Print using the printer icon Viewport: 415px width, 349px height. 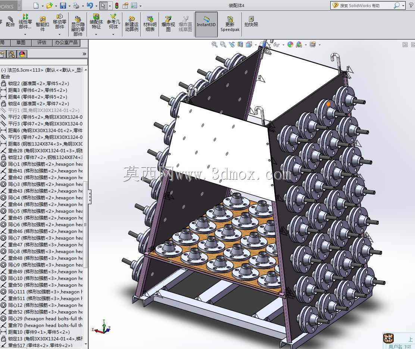76,6
